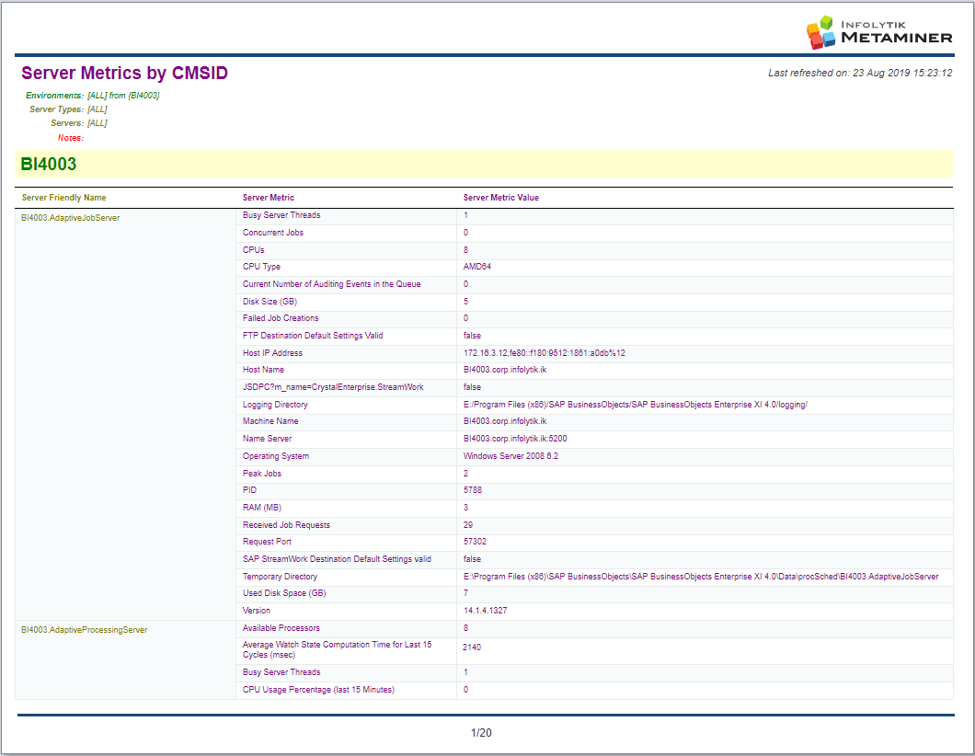
Task: Select the logging directory path ending "/logging/"
Action: pyautogui.click(x=636, y=405)
